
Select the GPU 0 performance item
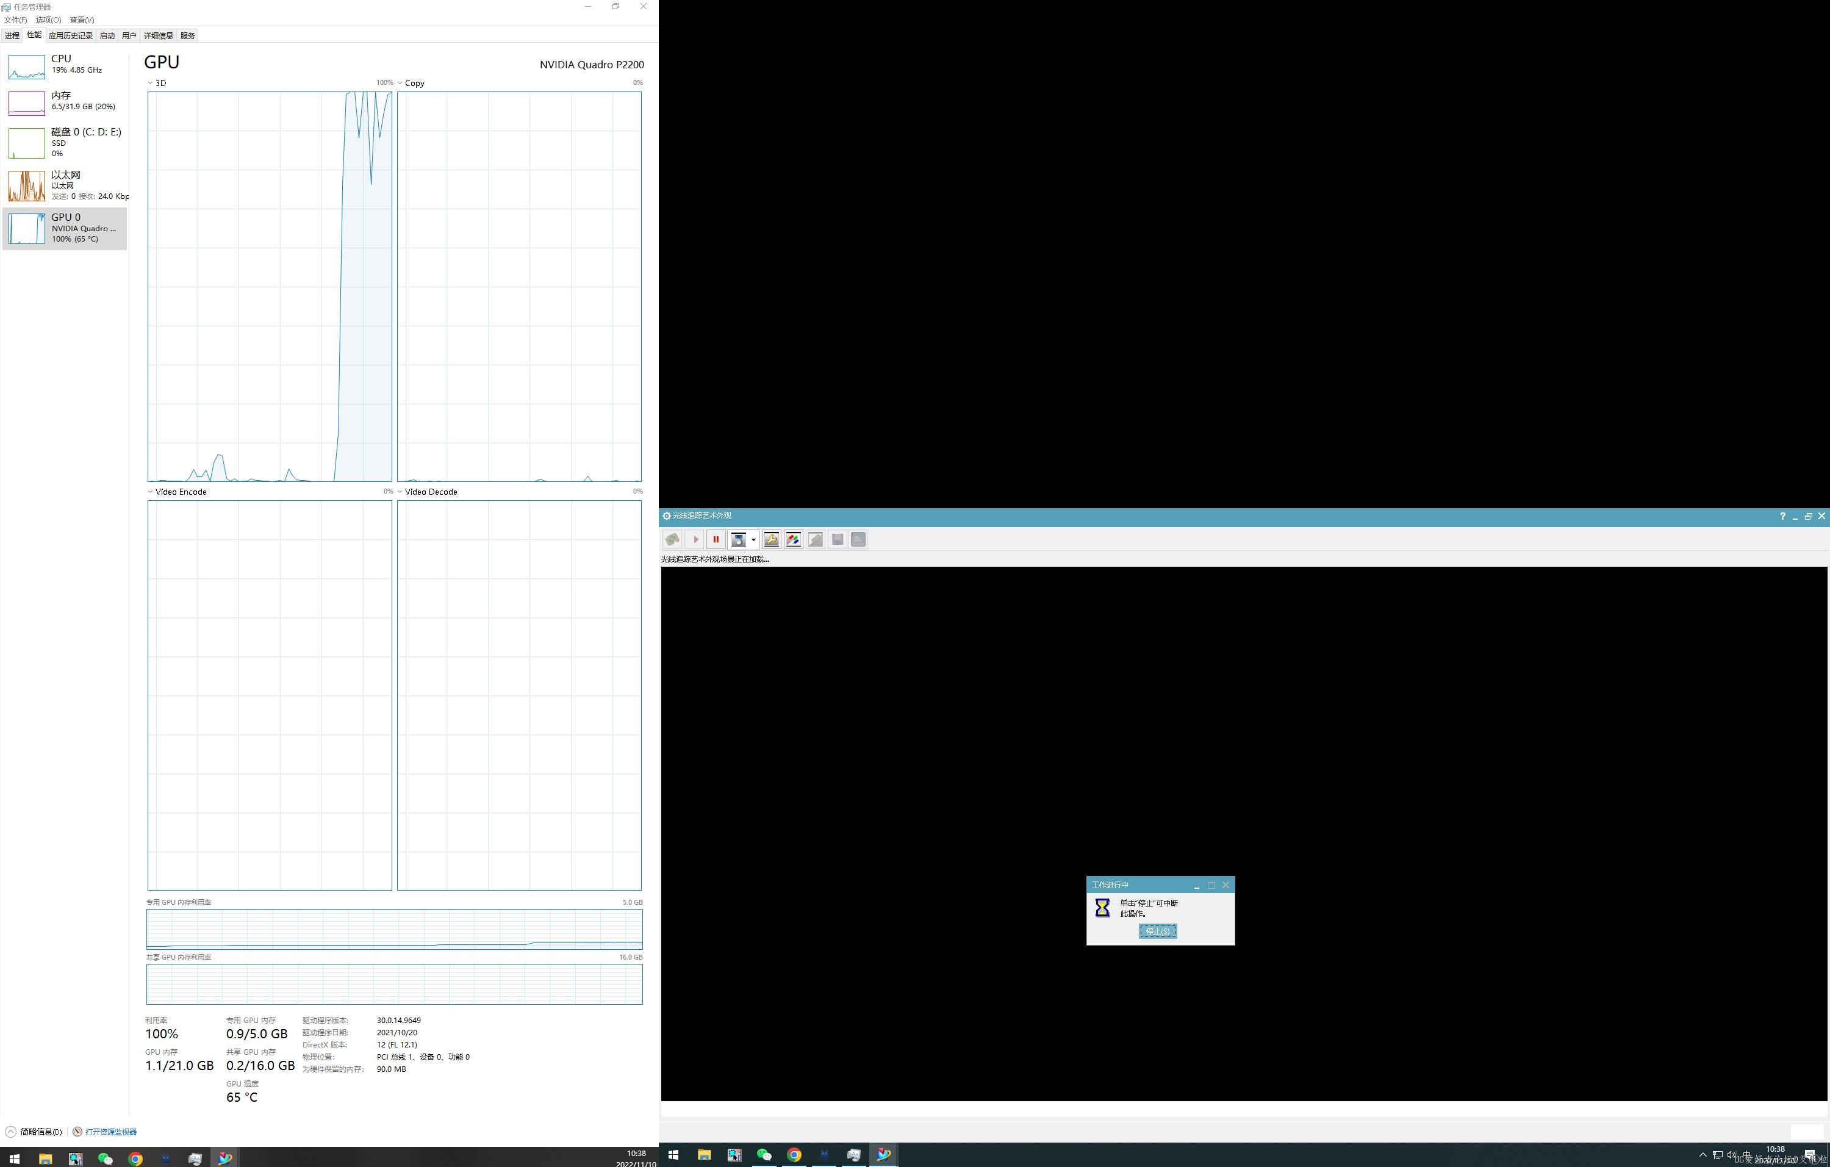(65, 228)
